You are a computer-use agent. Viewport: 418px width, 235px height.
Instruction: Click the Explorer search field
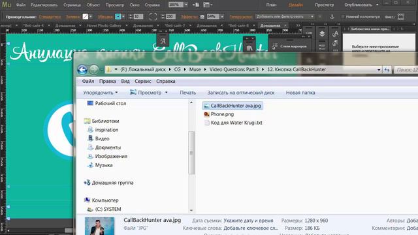pyautogui.click(x=406, y=70)
